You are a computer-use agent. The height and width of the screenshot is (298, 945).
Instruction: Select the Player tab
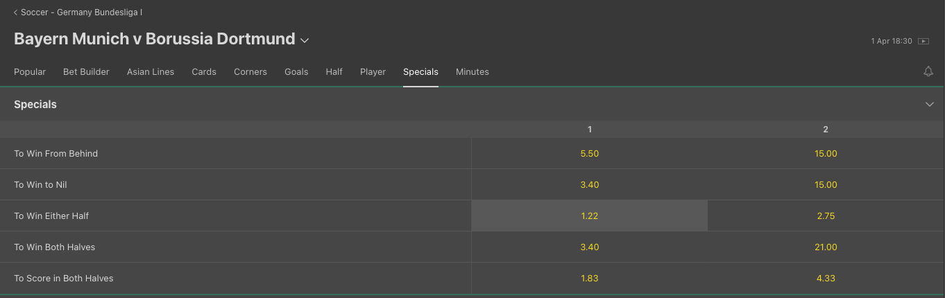(373, 72)
